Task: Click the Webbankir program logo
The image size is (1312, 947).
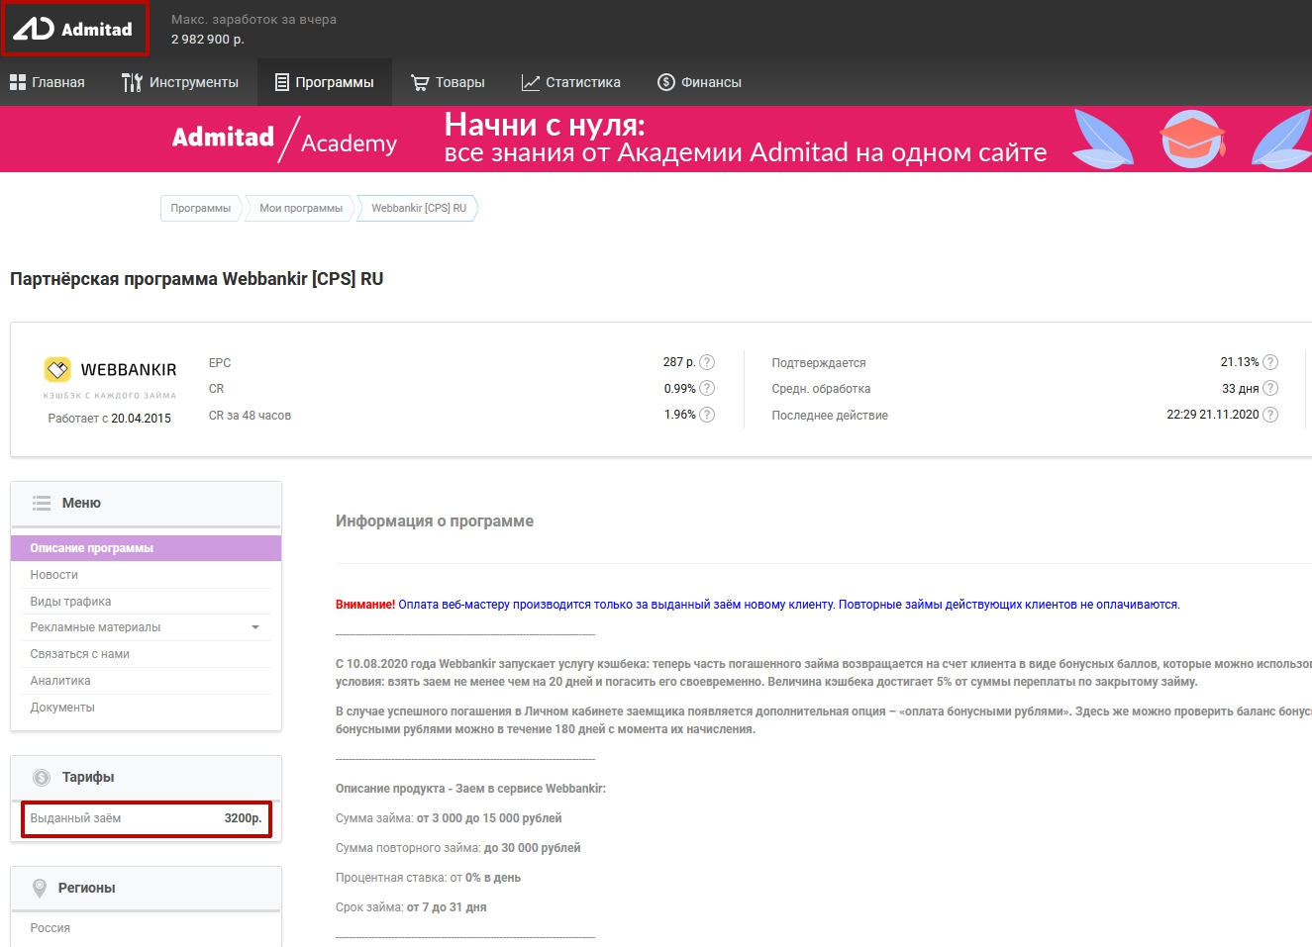Action: tap(110, 377)
